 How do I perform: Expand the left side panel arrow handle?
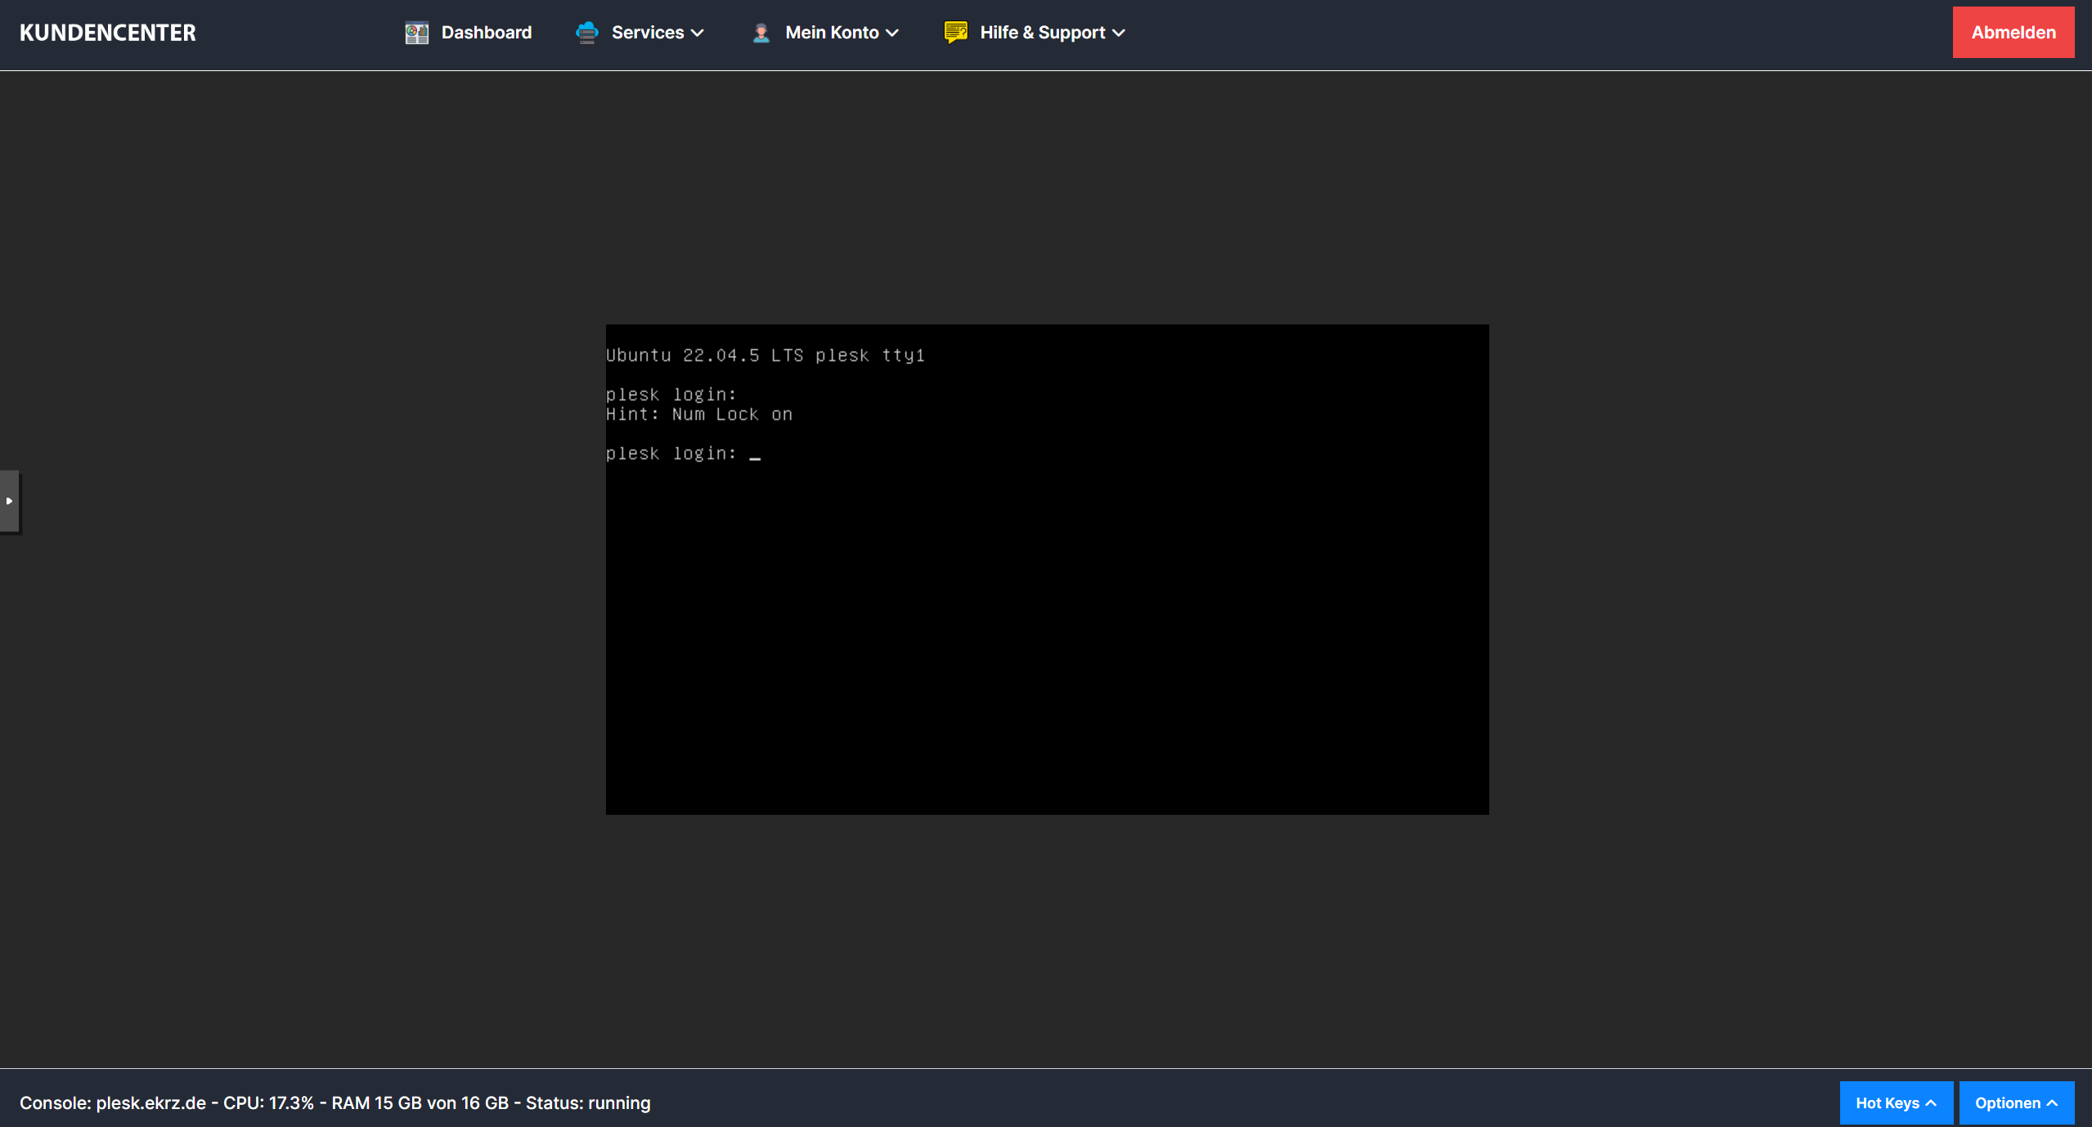point(9,501)
